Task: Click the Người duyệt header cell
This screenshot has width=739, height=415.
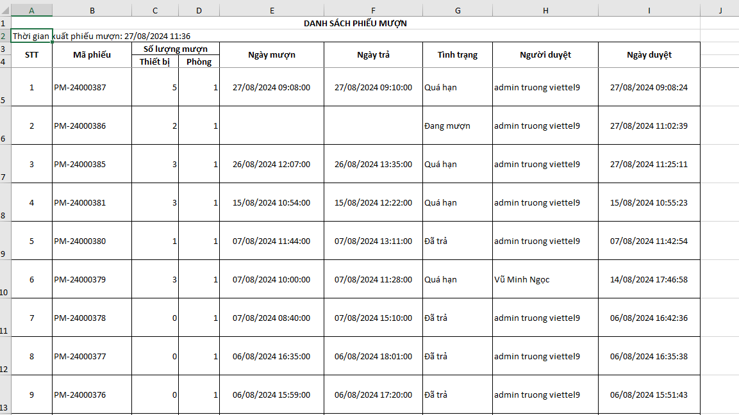Action: 545,54
